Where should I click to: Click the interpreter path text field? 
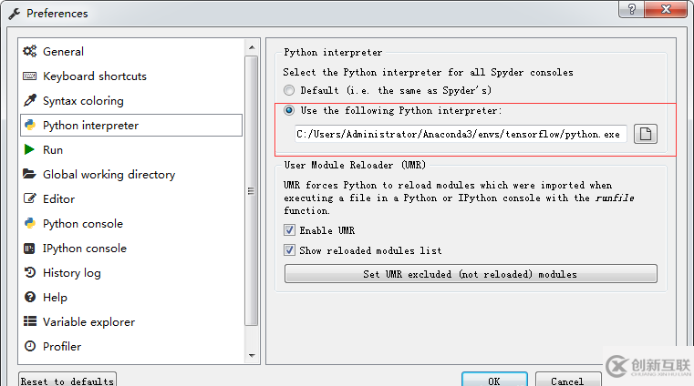click(461, 134)
